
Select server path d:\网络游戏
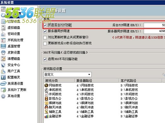point(85,85)
